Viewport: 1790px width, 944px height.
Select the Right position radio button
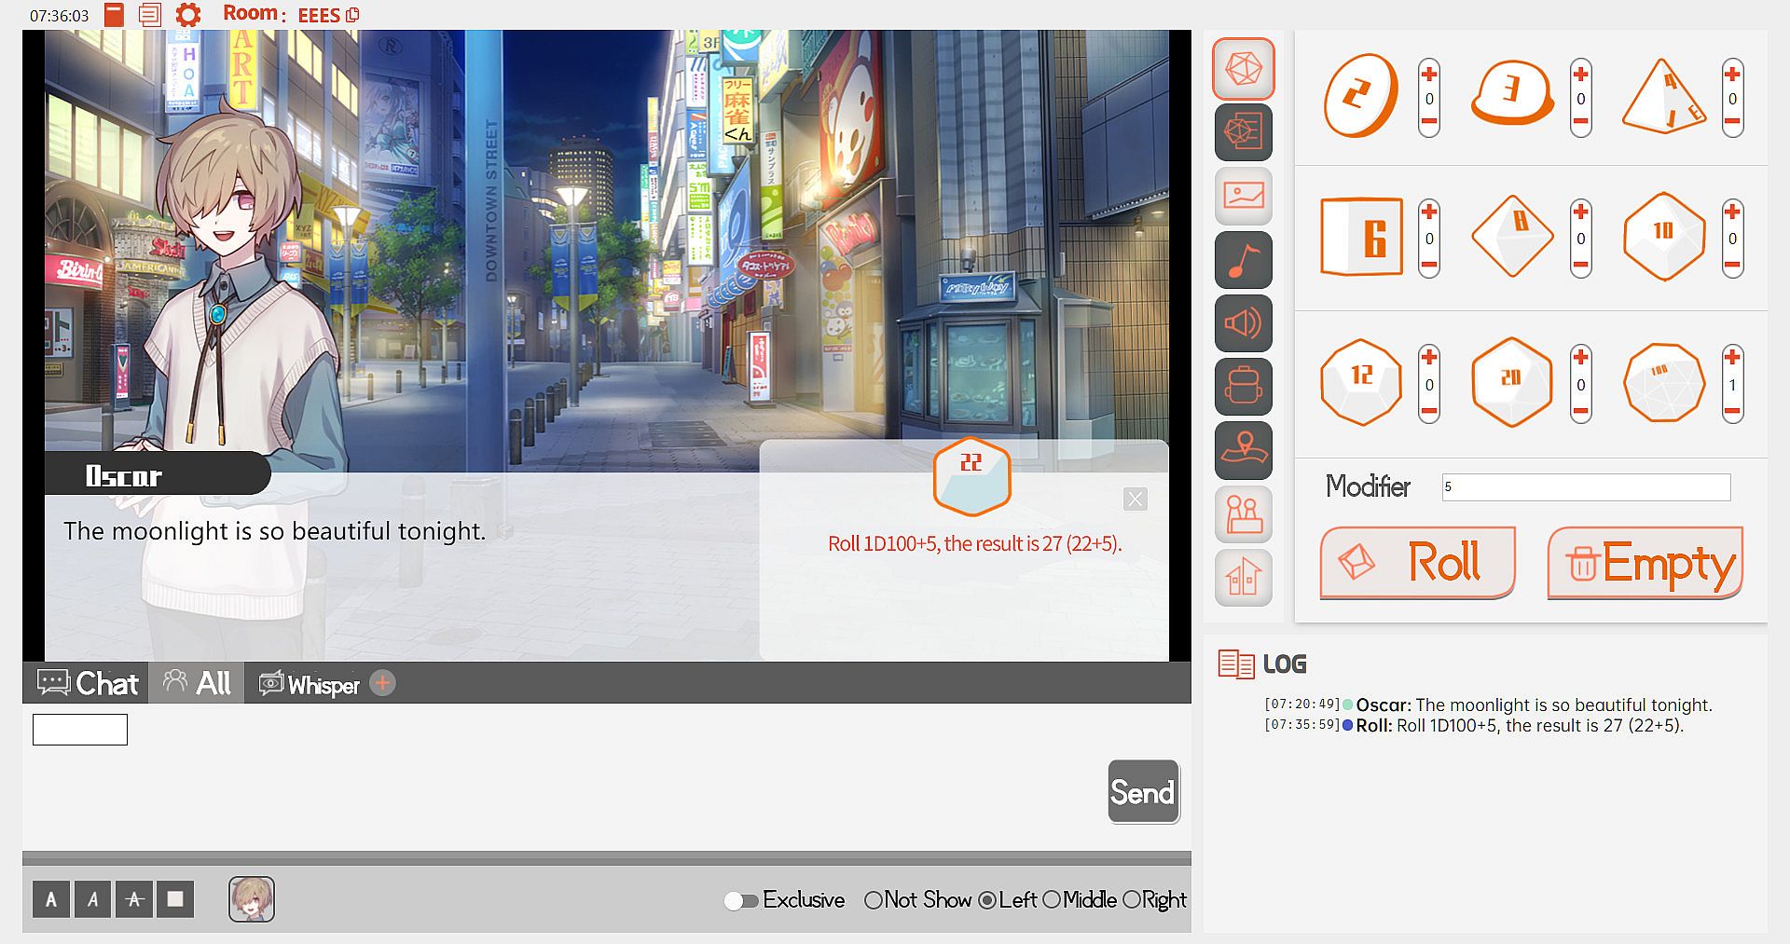coord(1132,900)
